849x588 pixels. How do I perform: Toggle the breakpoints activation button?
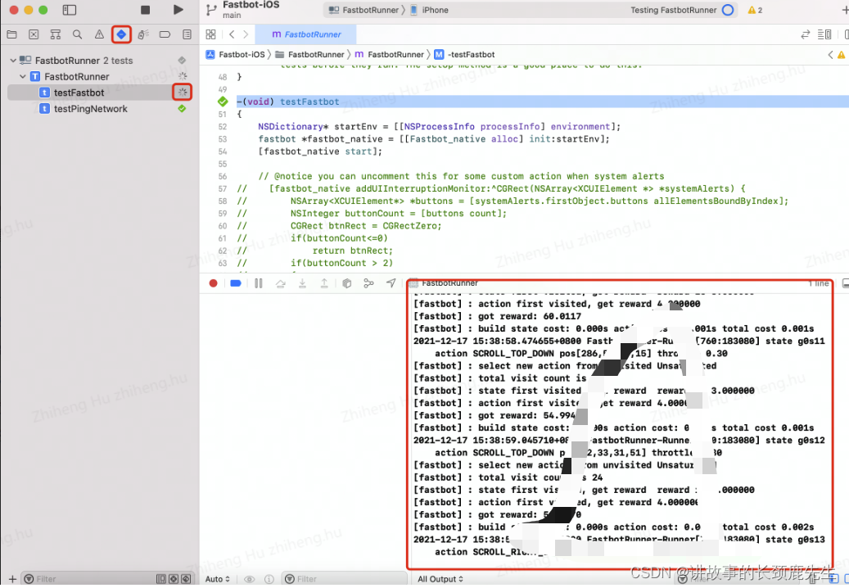point(236,283)
